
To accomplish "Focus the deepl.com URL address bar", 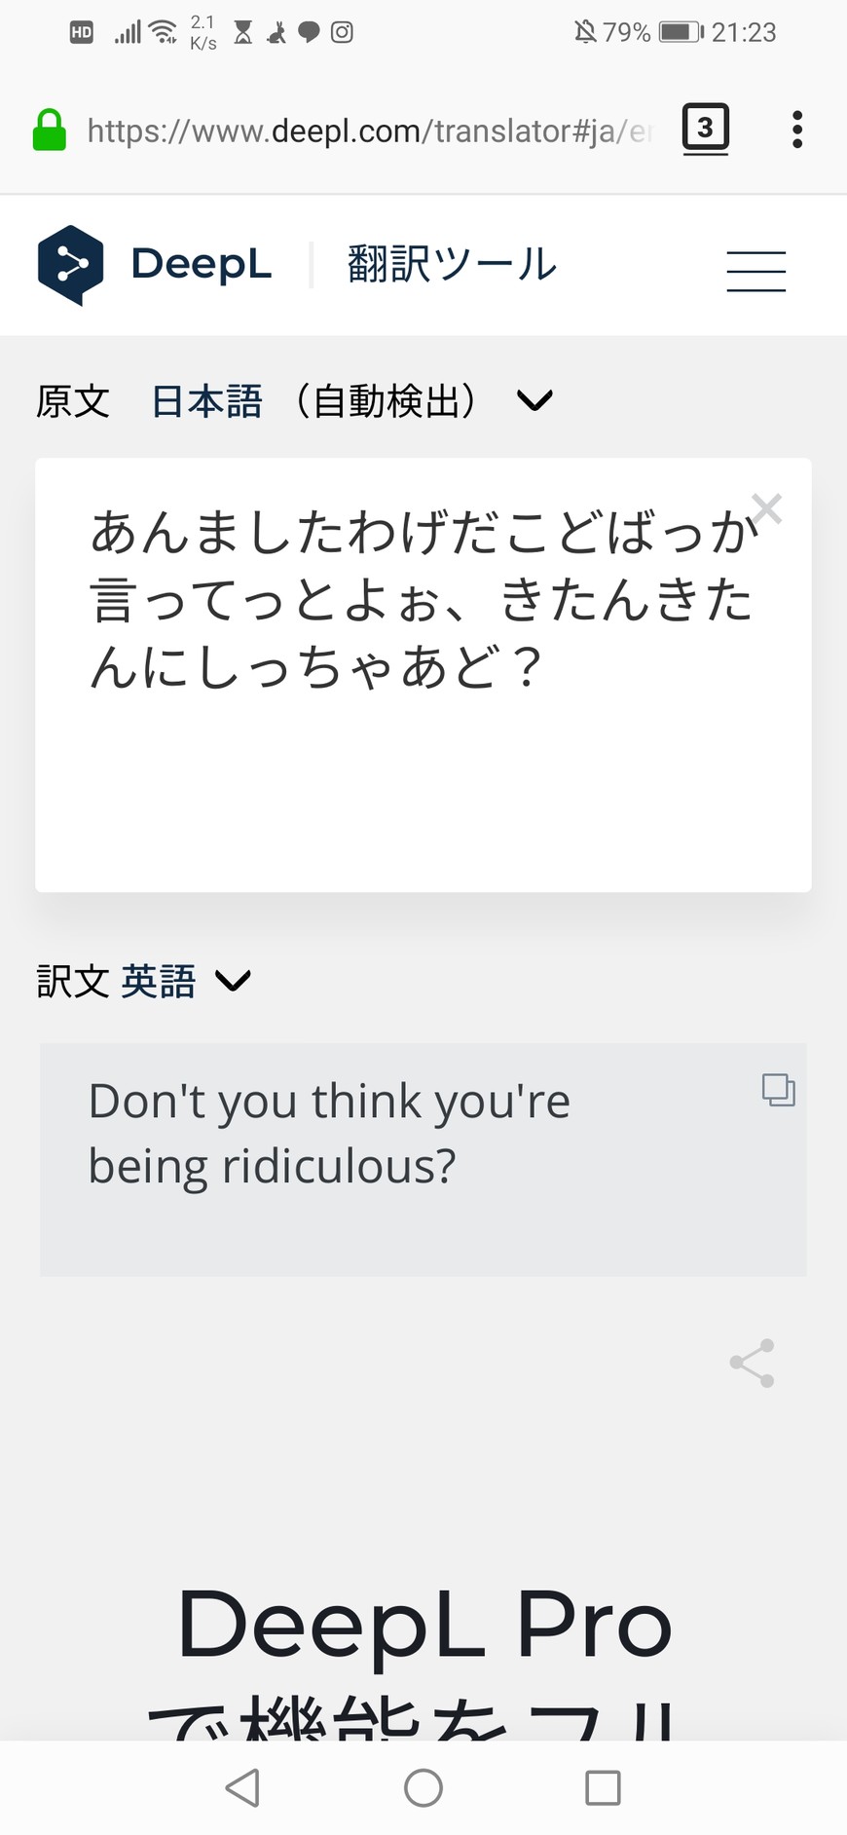I will coord(368,131).
